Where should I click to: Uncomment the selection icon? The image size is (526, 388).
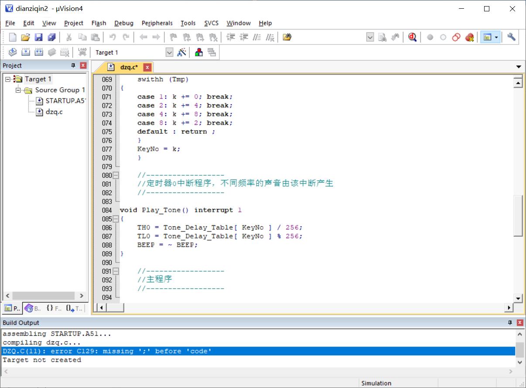(270, 37)
